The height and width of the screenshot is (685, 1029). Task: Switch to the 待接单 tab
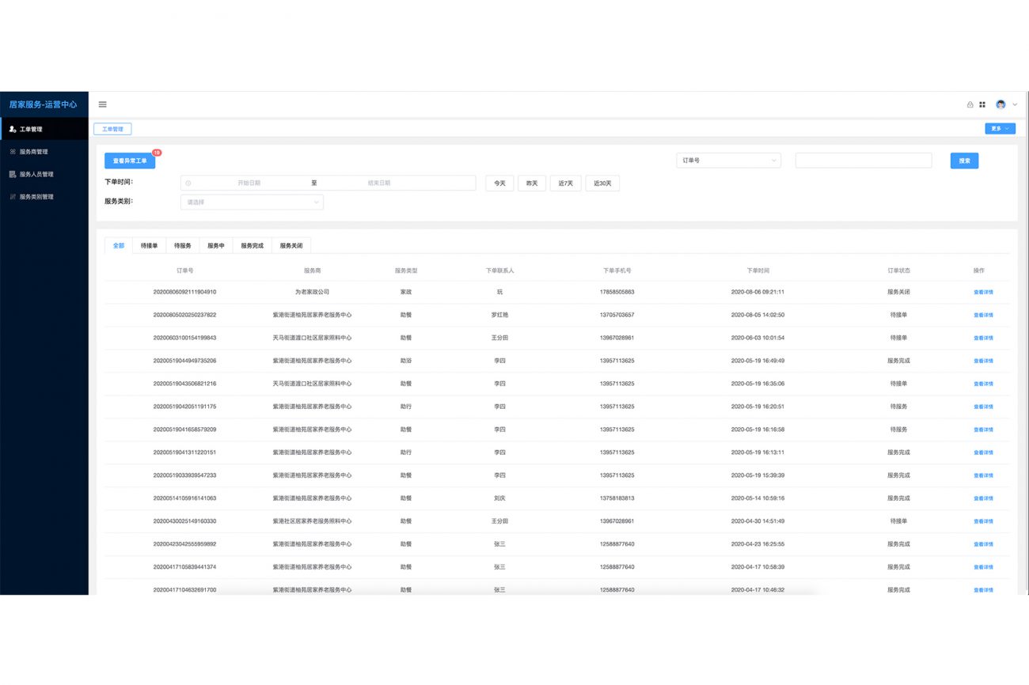(149, 246)
